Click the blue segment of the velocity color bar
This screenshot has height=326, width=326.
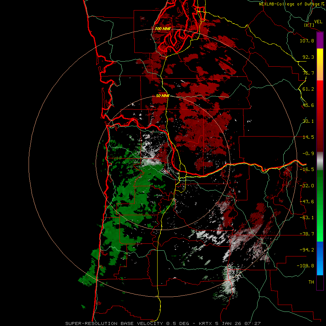pyautogui.click(x=320, y=258)
